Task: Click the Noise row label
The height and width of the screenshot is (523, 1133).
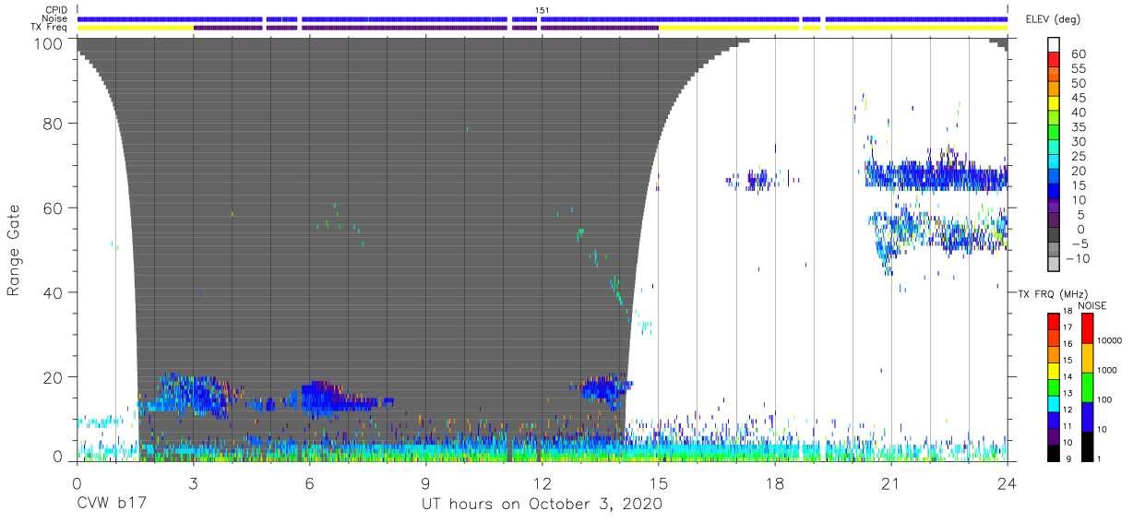Action: [x=55, y=18]
